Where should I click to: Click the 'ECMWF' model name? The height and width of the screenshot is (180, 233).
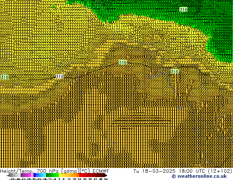click(101, 171)
